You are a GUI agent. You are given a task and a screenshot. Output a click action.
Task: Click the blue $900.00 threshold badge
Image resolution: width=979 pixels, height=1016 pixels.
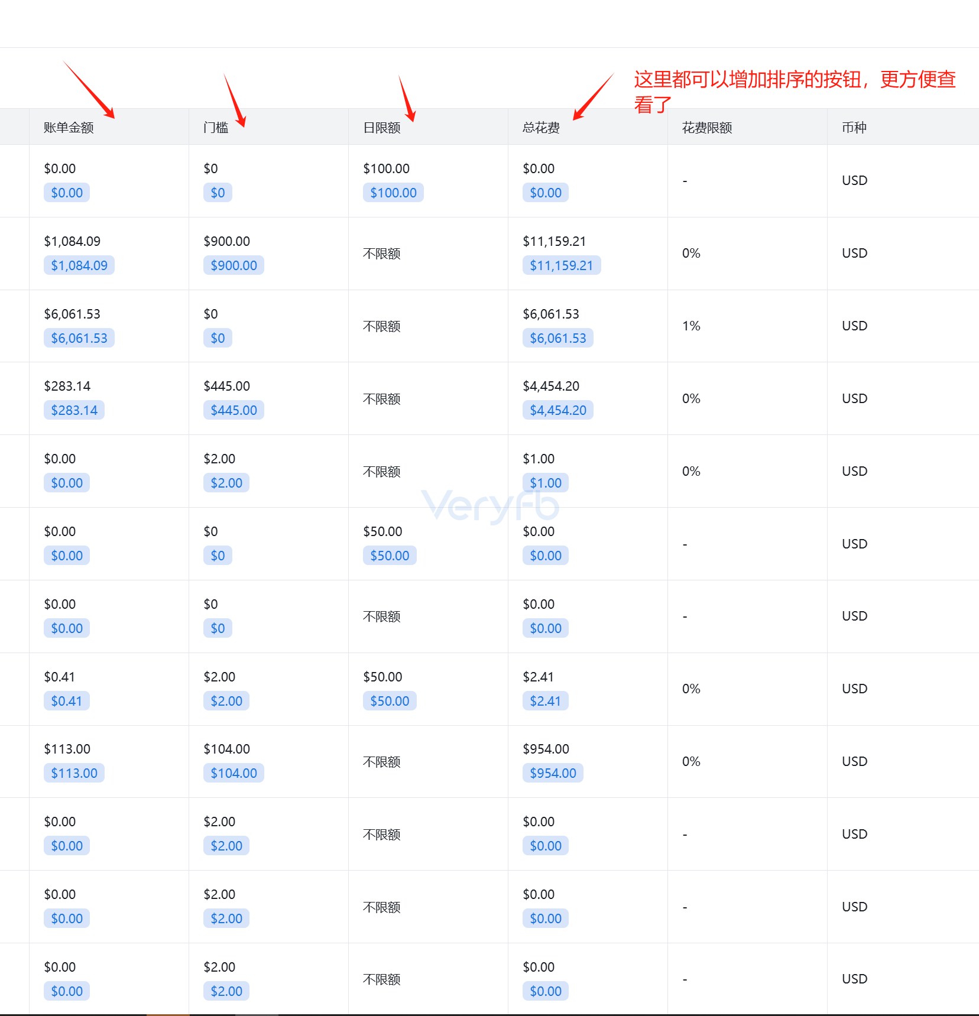point(234,265)
